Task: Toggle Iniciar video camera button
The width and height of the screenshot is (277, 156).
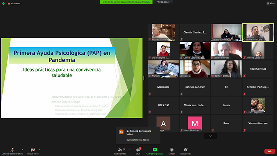Action: click(33, 150)
